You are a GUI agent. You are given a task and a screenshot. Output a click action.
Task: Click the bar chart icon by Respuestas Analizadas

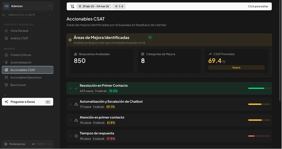pyautogui.click(x=75, y=54)
